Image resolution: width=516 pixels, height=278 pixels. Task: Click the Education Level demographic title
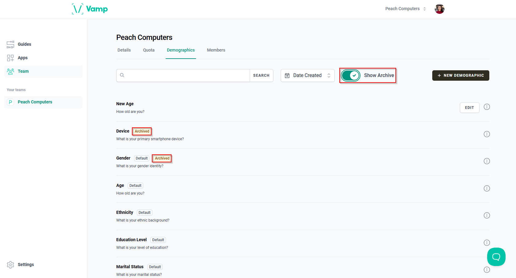click(131, 240)
